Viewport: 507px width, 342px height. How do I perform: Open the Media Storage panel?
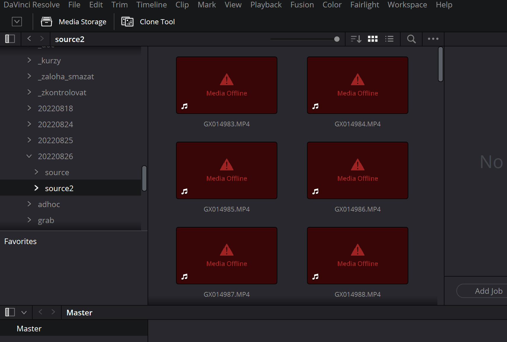coord(73,22)
